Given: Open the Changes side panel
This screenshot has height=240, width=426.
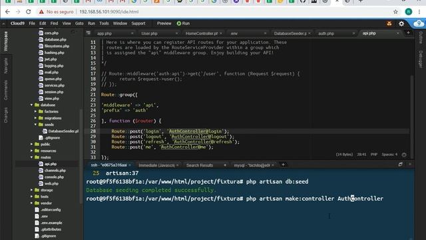Looking at the screenshot, I should [x=5, y=115].
